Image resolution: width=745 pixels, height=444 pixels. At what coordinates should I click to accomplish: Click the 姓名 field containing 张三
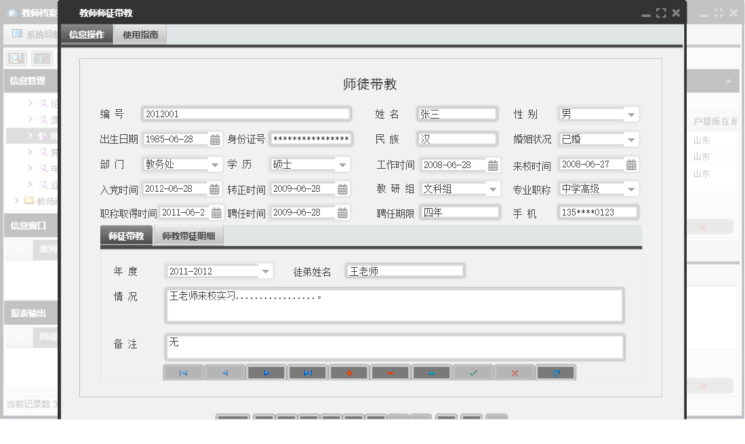click(457, 114)
